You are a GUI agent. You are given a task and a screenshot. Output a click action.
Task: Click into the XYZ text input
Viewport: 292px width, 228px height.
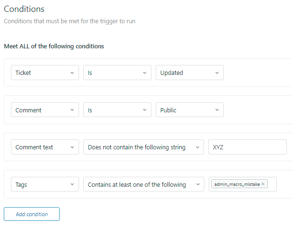coord(247,147)
